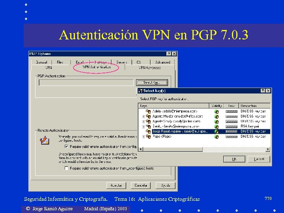This screenshot has width=284, height=213.
Task: Click help question button in Select key(s) dialog
Action: click(x=263, y=91)
